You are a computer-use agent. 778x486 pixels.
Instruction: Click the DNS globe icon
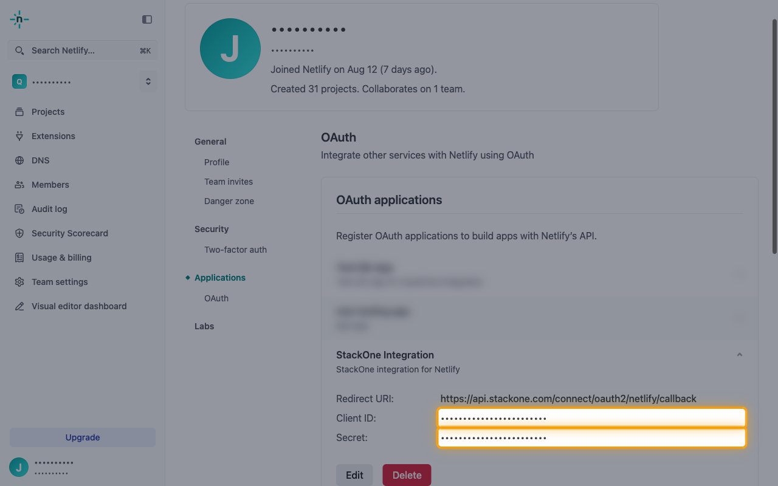pyautogui.click(x=19, y=160)
